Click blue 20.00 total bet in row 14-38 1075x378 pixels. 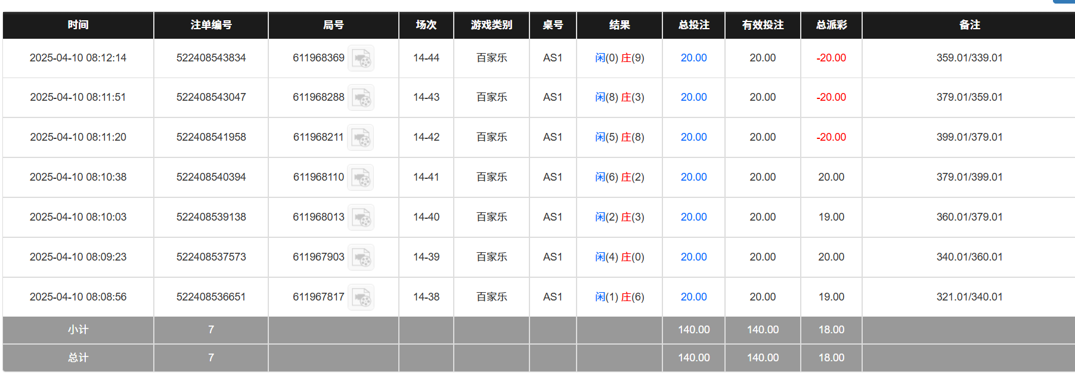coord(693,296)
